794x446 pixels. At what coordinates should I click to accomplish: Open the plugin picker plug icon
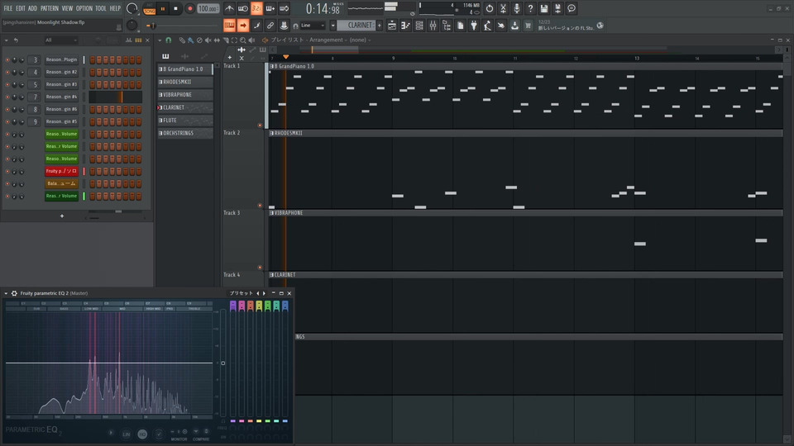click(x=474, y=26)
